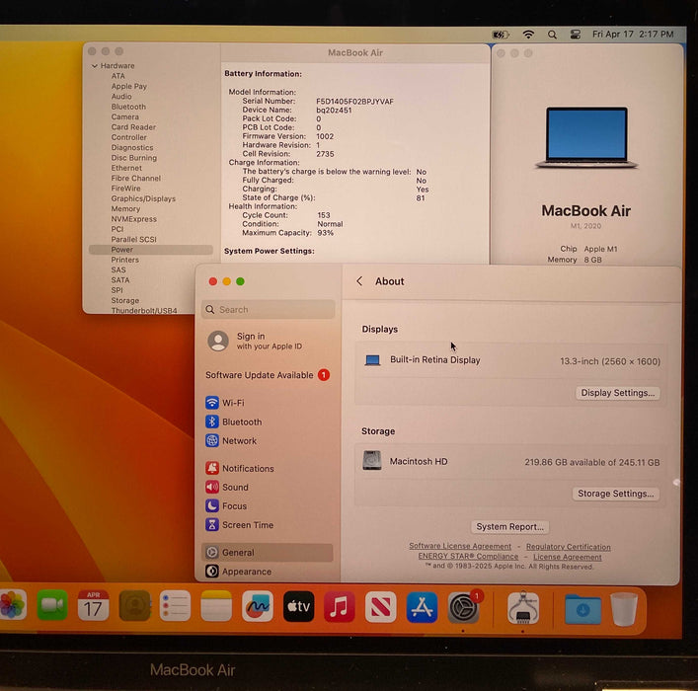Click the Macintosh HD drive icon
The height and width of the screenshot is (691, 698).
tap(371, 460)
